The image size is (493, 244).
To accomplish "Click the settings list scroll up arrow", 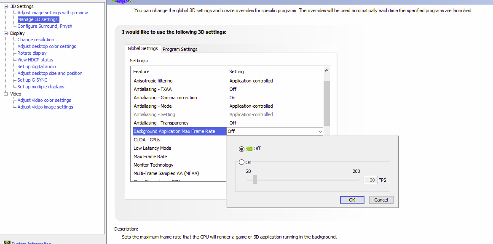I will 327,71.
